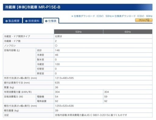Click the dimensions value 1213×480×595
156x120 pixels.
coord(64,78)
